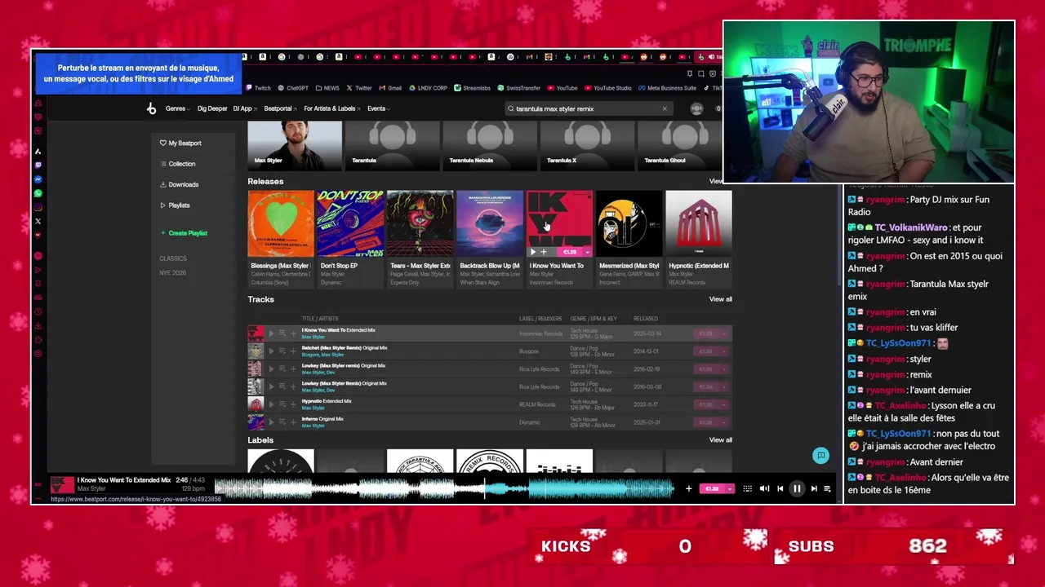This screenshot has width=1045, height=587.
Task: Open the Mesmerized release cover
Action: [629, 224]
